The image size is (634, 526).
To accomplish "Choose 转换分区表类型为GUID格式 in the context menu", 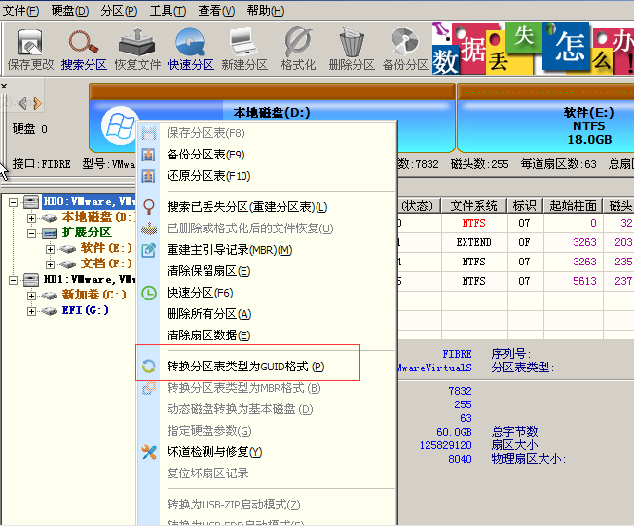I will [x=245, y=367].
